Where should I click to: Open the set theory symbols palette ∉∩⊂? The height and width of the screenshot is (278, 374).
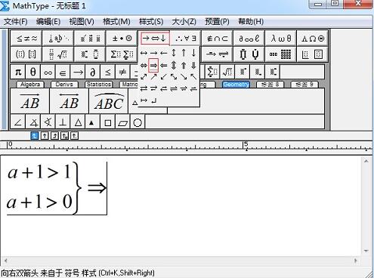[218, 39]
